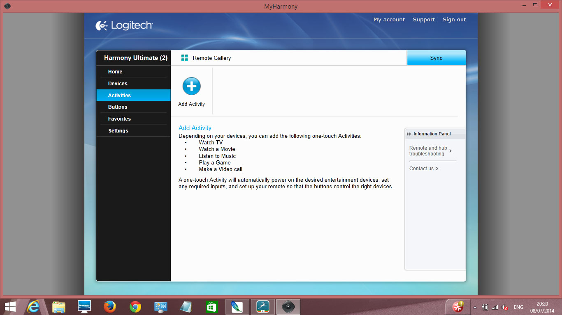Open the Remote Gallery grid icon
Image resolution: width=562 pixels, height=315 pixels.
click(185, 58)
